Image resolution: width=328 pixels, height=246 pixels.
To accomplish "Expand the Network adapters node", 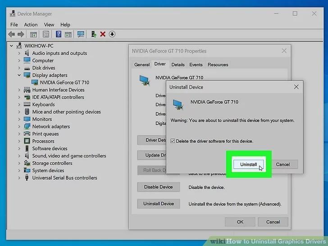I will 19,127.
